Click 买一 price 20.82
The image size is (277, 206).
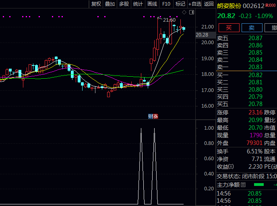[255, 75]
